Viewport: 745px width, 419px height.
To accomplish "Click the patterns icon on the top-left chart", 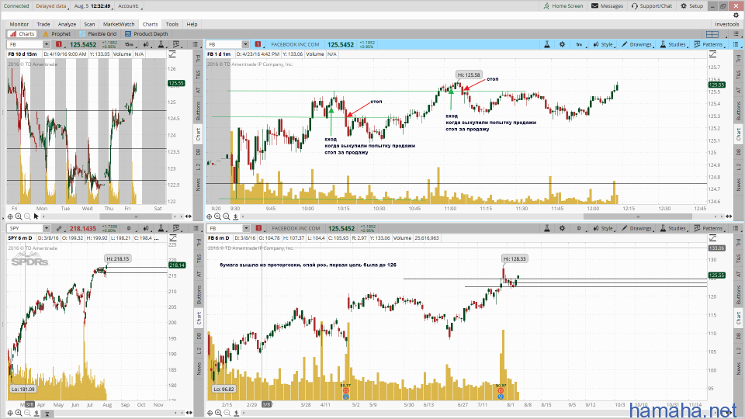I will click(177, 45).
